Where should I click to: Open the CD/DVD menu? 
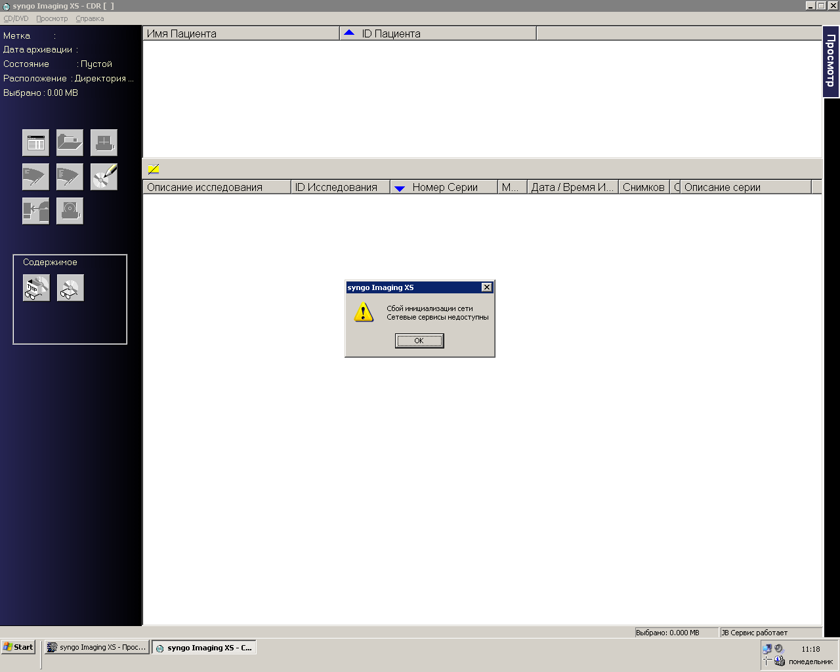click(16, 18)
